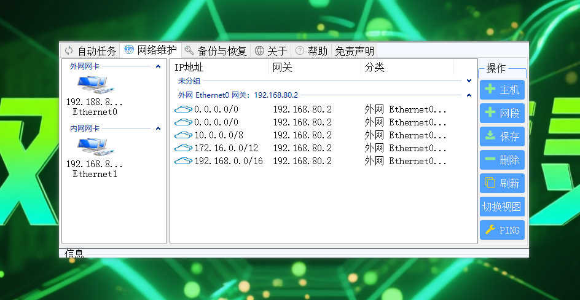Select the Ethernet1 network adapter icon
This screenshot has width=580, height=300.
pyautogui.click(x=95, y=146)
